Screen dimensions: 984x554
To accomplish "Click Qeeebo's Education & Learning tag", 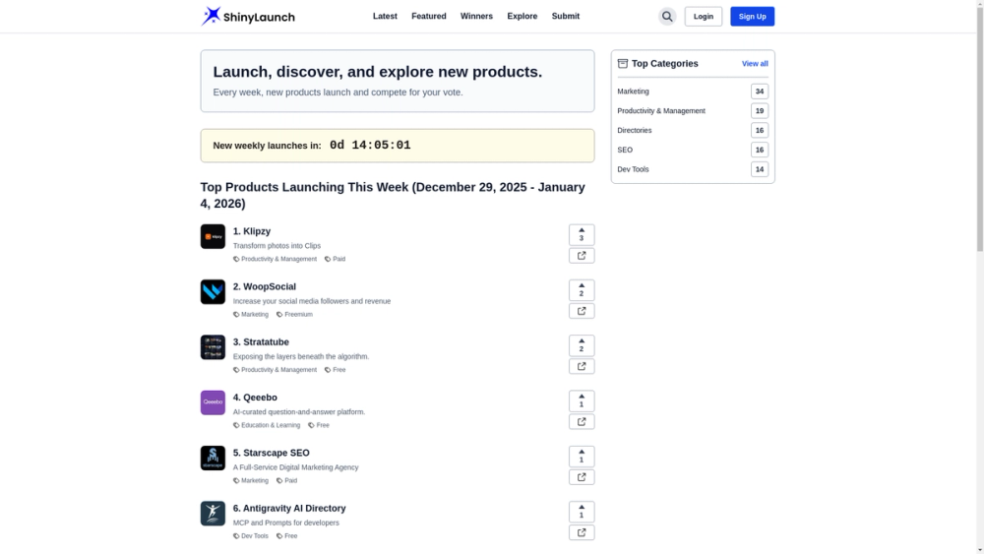I will [x=267, y=425].
